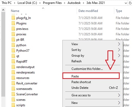The height and width of the screenshot is (107, 137).
Task: Click the Revit_converter folder icon
Action: tap(13, 83)
